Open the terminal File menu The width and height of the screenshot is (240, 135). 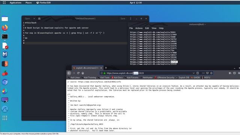pos(131,28)
